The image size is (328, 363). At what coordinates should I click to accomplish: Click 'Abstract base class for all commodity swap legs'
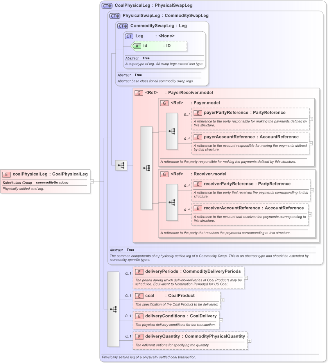click(155, 81)
